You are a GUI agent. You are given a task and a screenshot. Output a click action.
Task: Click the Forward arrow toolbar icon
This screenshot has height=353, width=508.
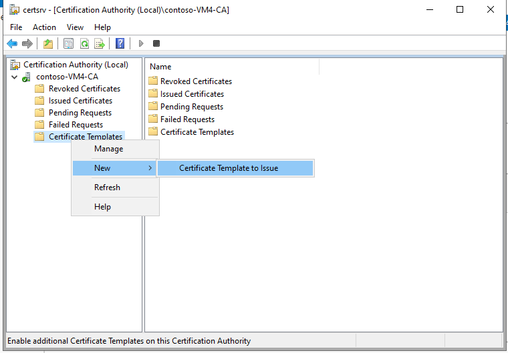27,43
